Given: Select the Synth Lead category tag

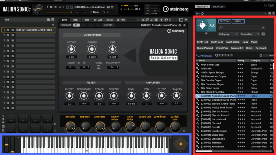Looking at the screenshot, I should (217, 42).
